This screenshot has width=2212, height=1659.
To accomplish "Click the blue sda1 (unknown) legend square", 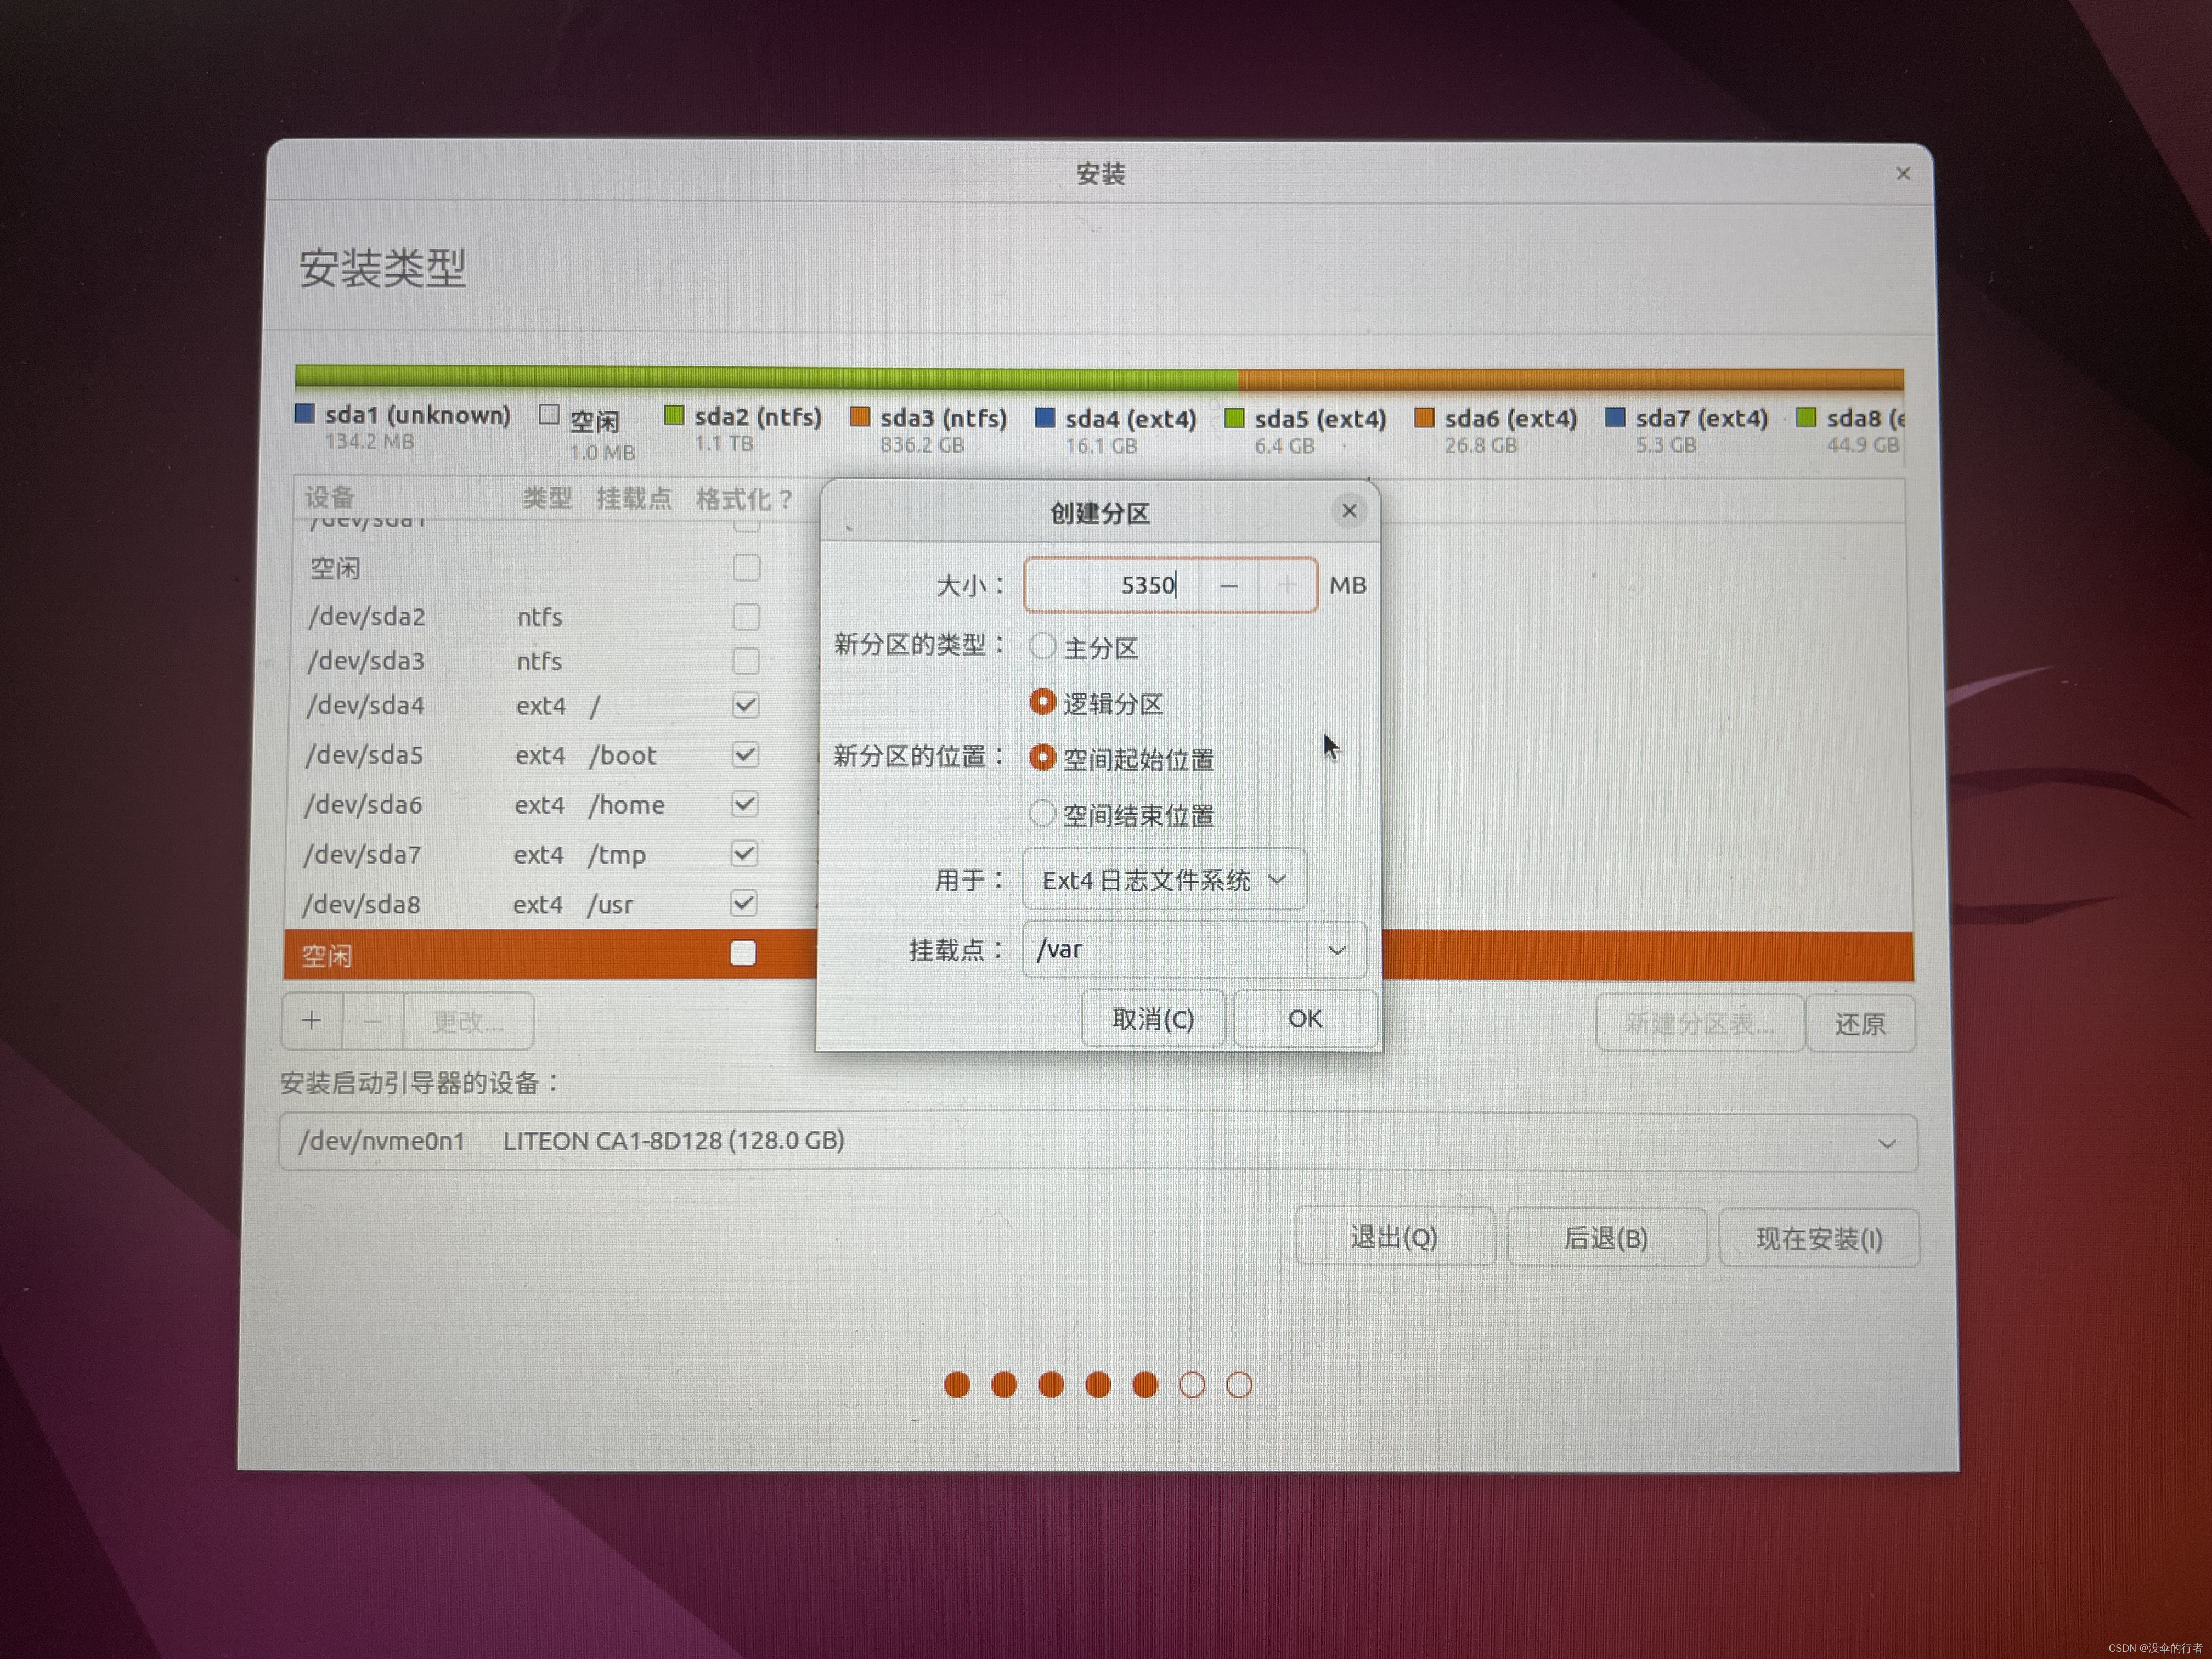I will (305, 413).
